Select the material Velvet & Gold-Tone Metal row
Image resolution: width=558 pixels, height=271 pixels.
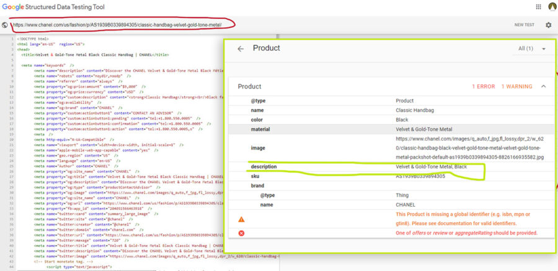[x=391, y=129]
